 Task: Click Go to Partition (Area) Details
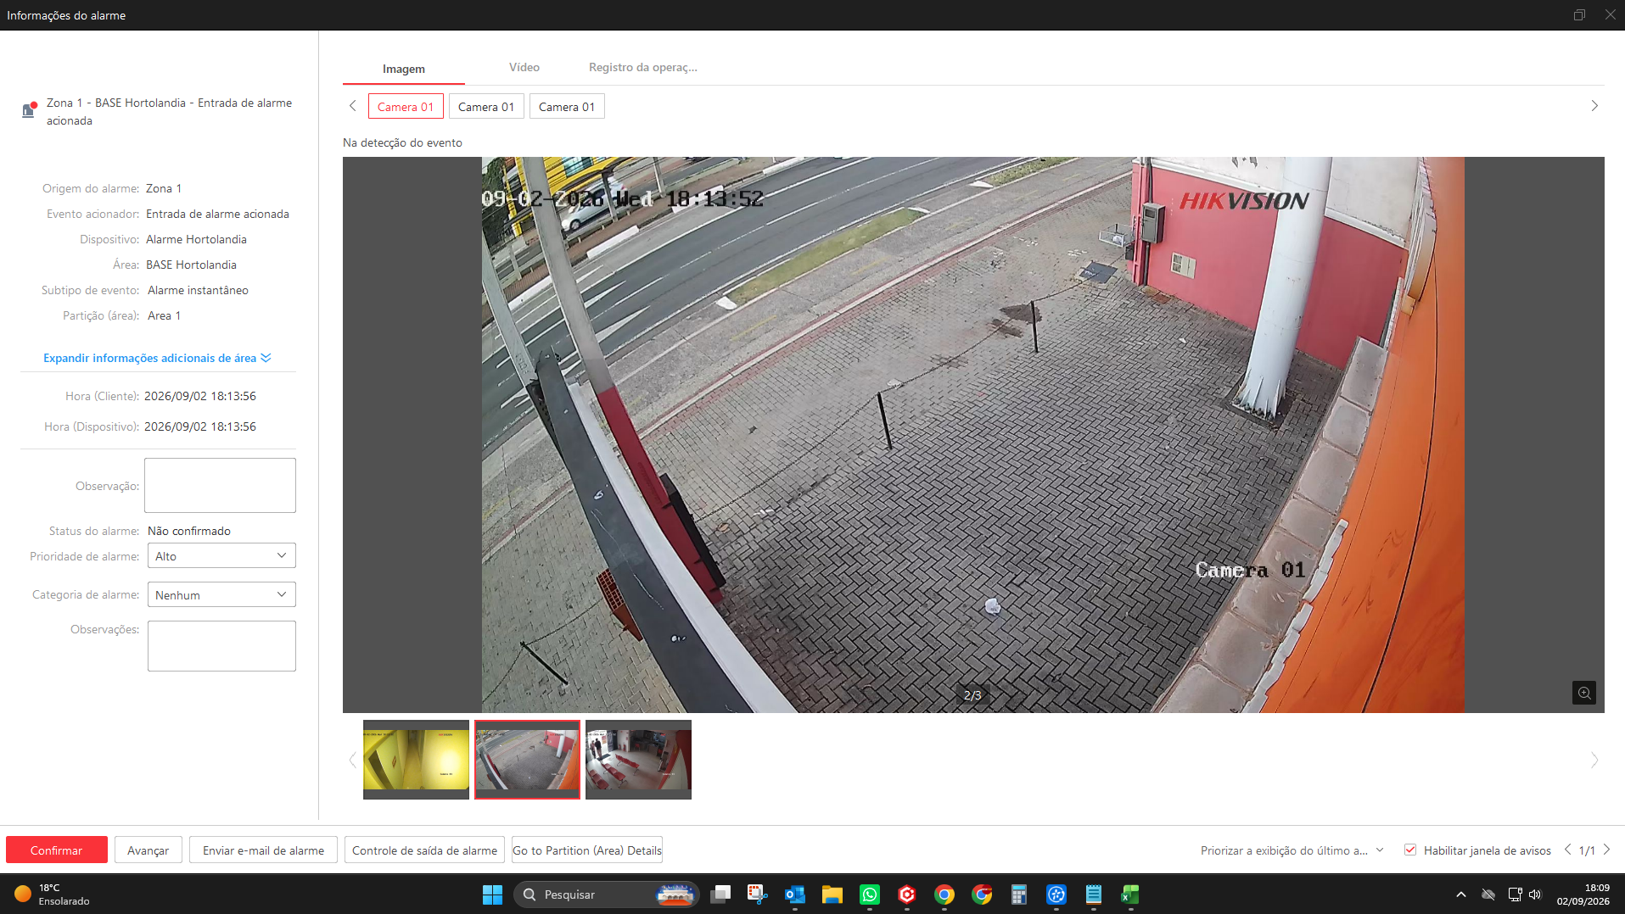pyautogui.click(x=587, y=850)
